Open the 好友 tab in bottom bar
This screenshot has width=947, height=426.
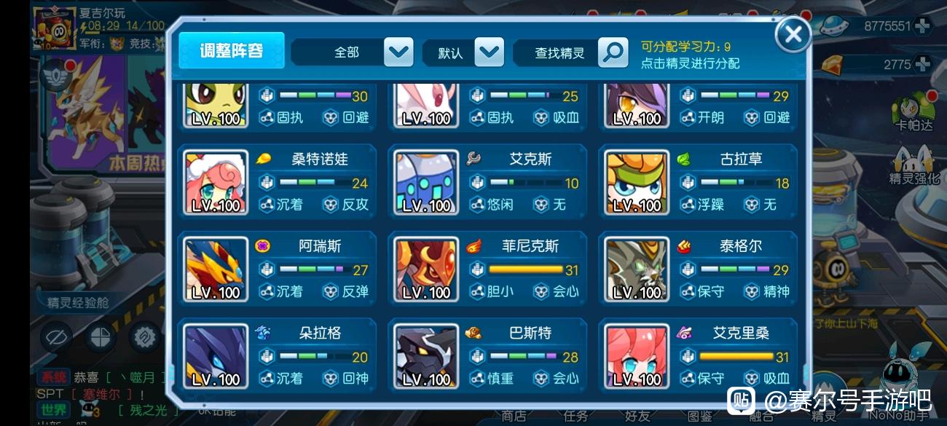[x=637, y=416]
